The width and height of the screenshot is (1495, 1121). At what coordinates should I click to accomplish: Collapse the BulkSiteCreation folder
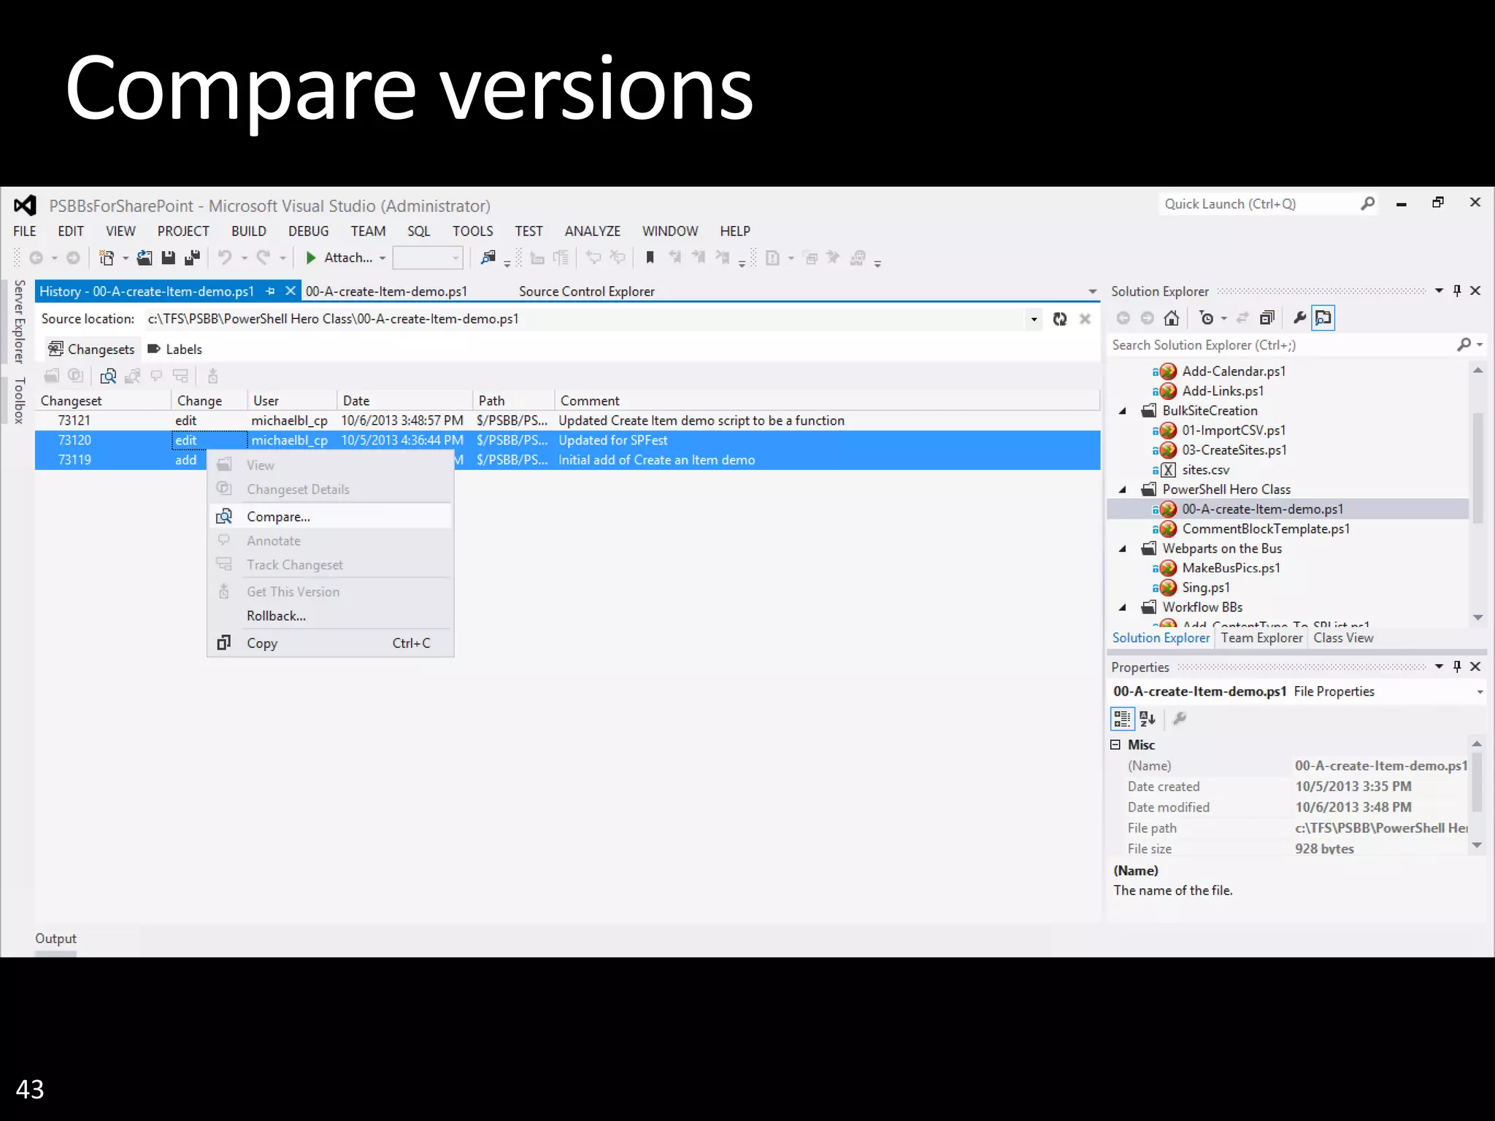(x=1123, y=411)
